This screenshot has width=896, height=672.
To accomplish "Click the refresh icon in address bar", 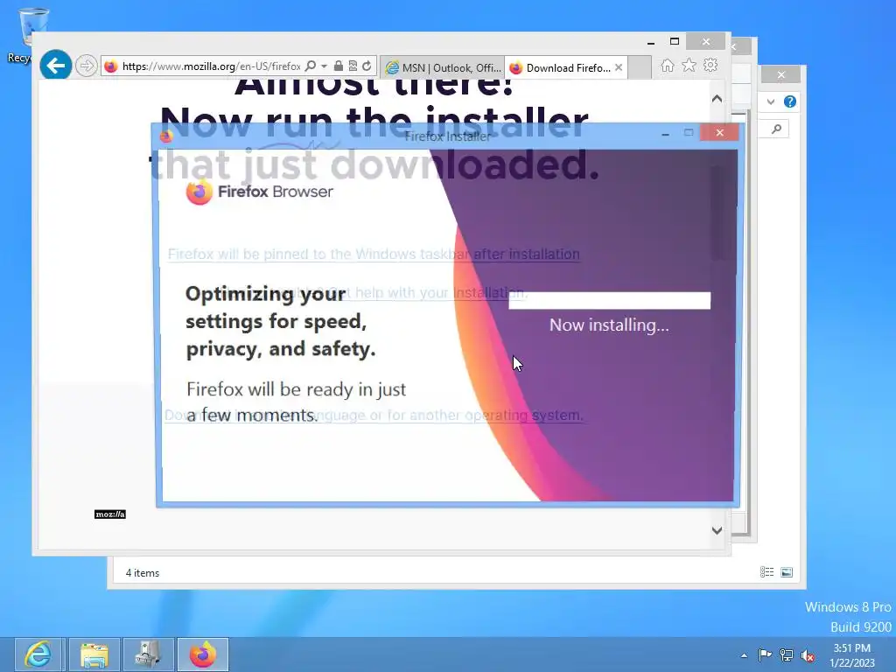I will point(367,66).
